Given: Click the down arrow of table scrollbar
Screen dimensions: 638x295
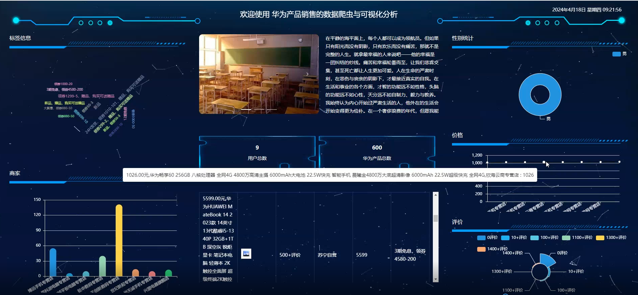Looking at the screenshot, I should (x=436, y=279).
